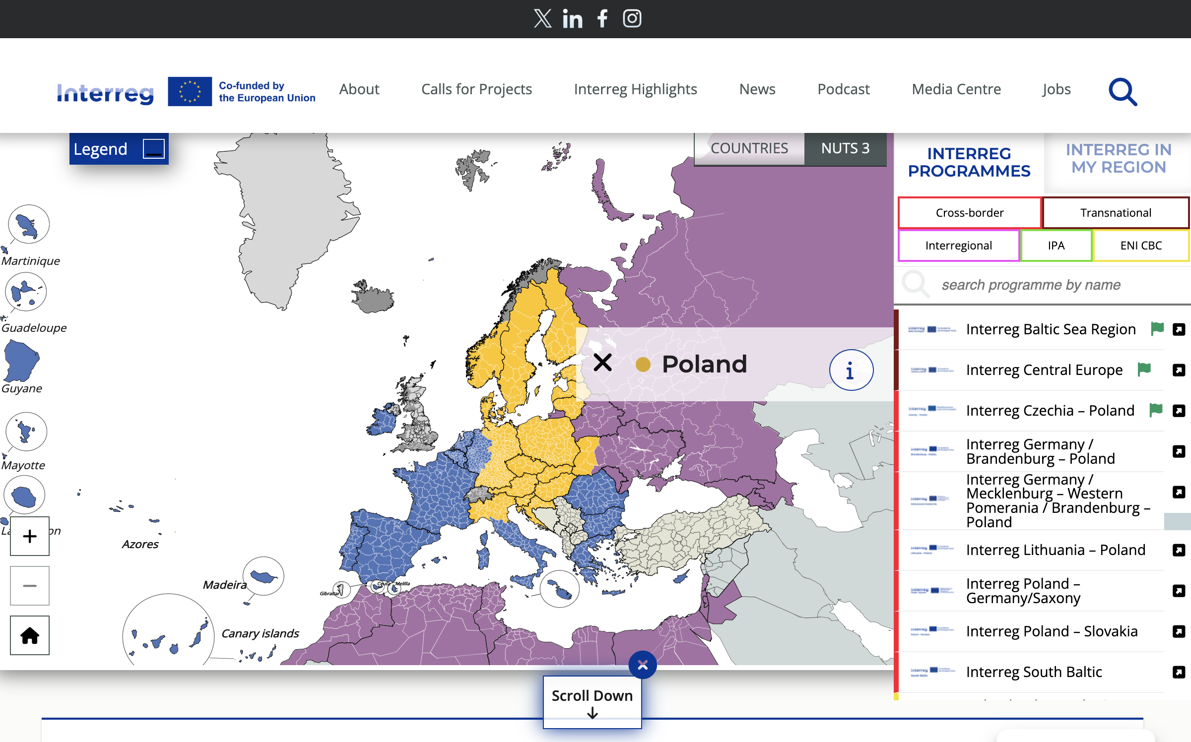Viewport: 1191px width, 742px height.
Task: Toggle the Transnational filter
Action: coord(1116,213)
